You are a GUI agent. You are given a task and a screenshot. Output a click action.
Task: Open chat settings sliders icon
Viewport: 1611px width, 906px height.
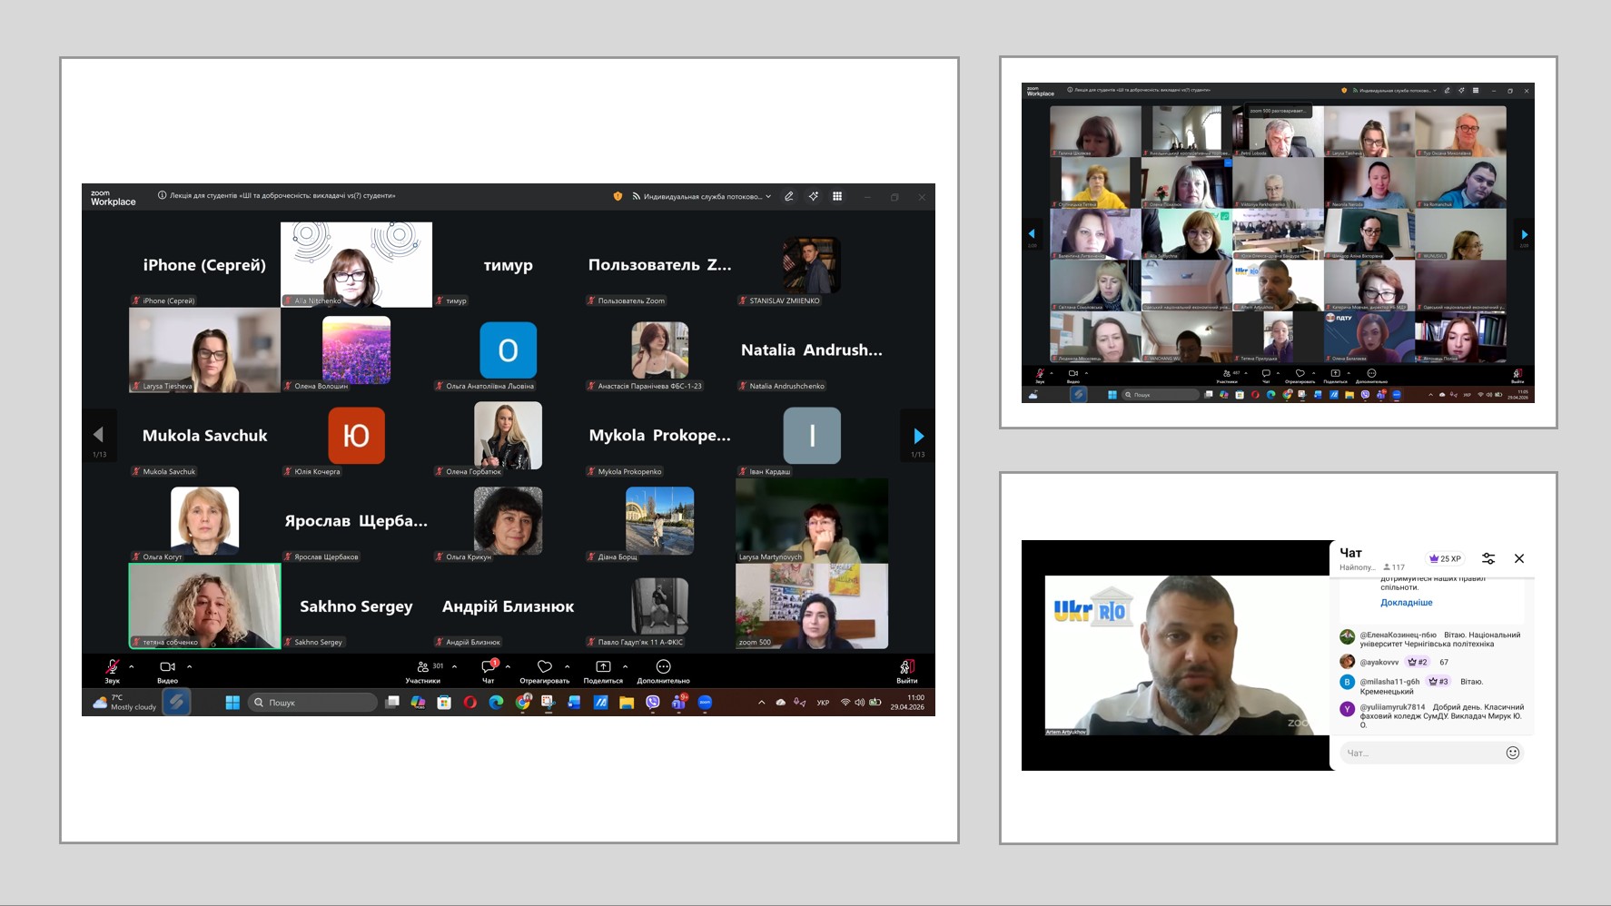[x=1488, y=558]
